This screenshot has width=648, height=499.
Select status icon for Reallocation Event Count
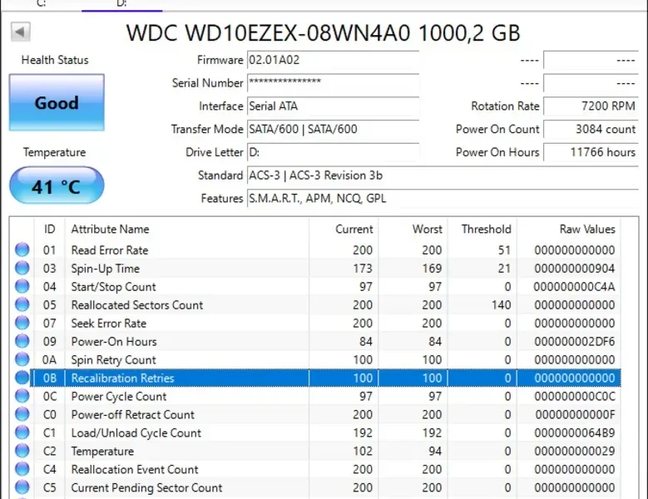click(22, 469)
